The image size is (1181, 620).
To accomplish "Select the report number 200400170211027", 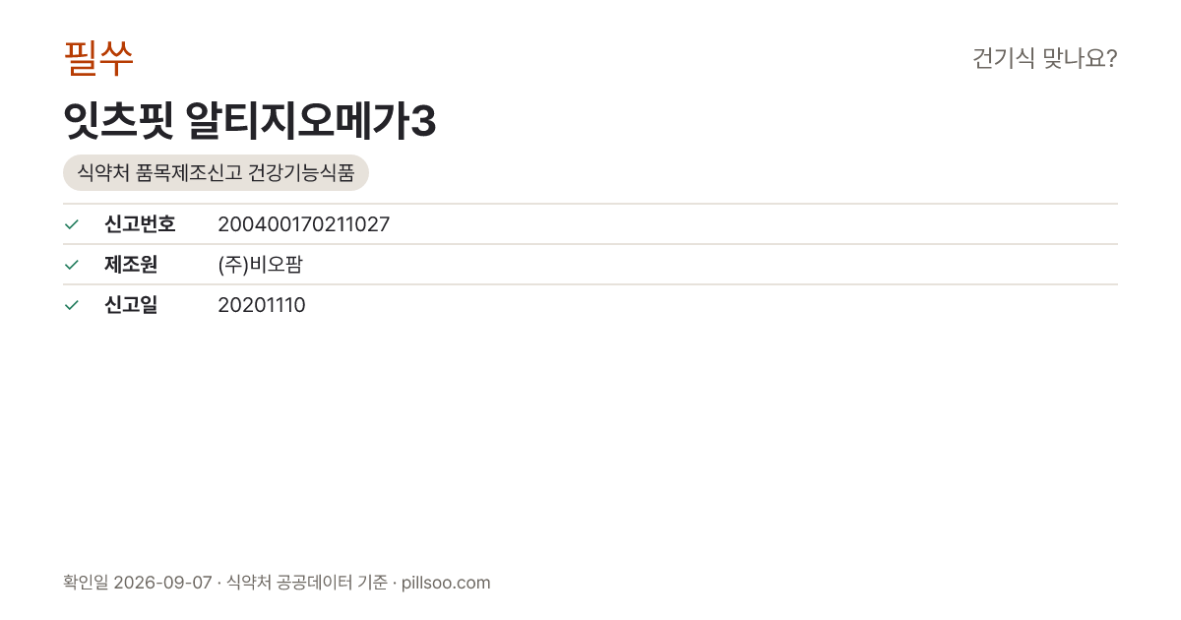I will [303, 224].
